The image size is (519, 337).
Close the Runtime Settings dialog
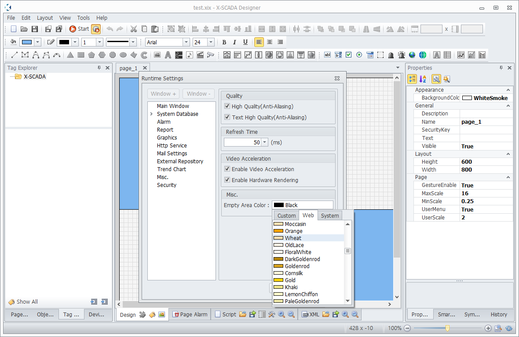337,78
